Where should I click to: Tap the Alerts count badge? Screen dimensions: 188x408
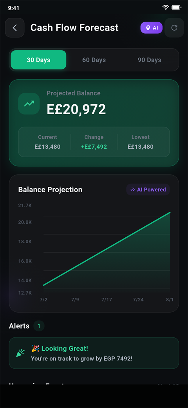[x=39, y=326]
